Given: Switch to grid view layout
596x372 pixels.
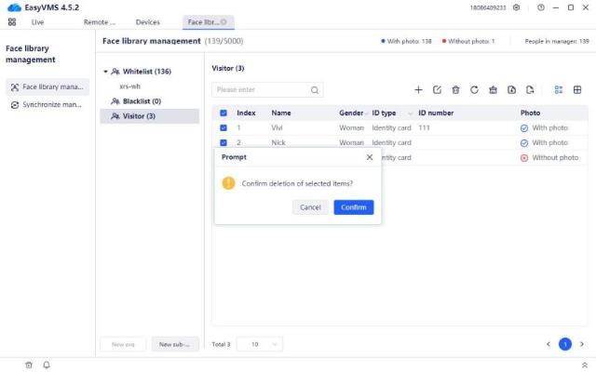Looking at the screenshot, I should 577,90.
